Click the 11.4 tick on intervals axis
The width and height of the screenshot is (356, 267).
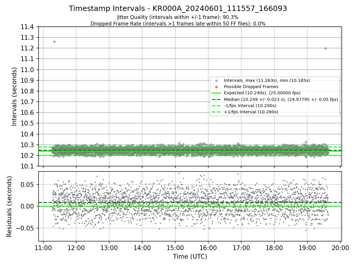click(x=28, y=27)
